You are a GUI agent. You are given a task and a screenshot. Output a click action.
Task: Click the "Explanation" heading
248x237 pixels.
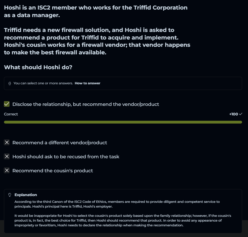tap(26, 195)
